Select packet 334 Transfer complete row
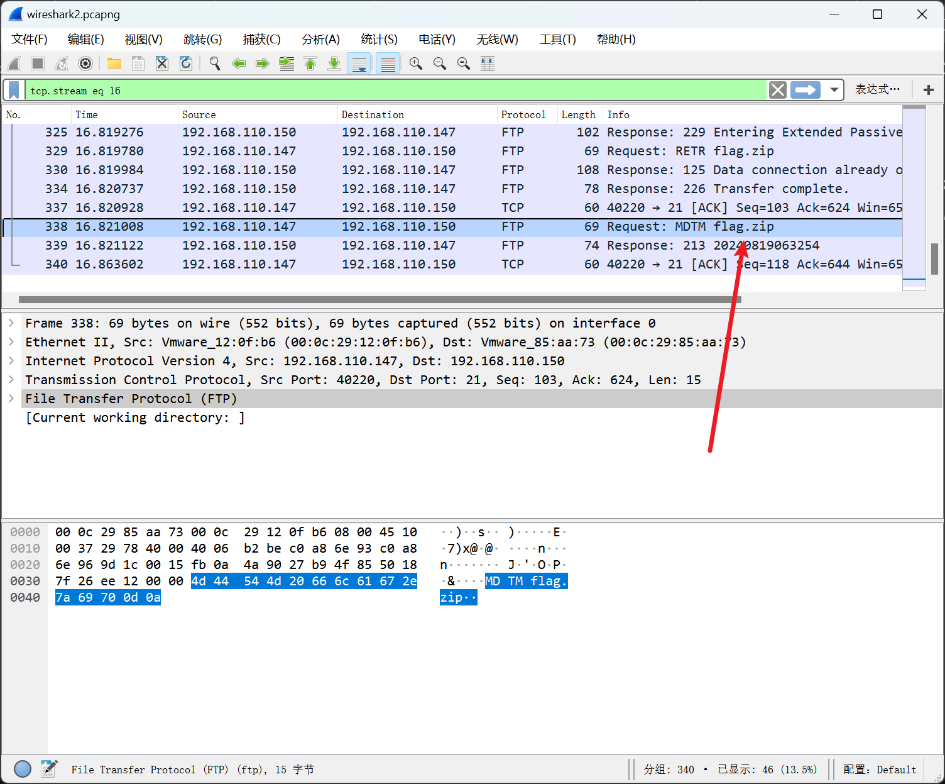945x784 pixels. click(x=452, y=189)
